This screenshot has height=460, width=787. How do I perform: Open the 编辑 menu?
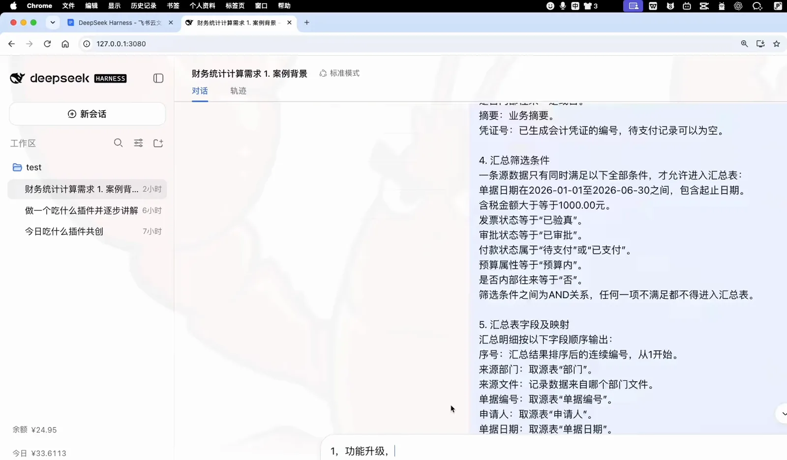click(x=91, y=6)
